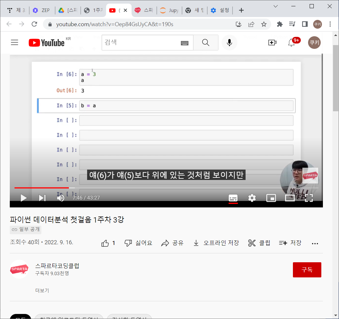339x319 pixels.
Task: Open the tab search chevron
Action: [x=276, y=6]
